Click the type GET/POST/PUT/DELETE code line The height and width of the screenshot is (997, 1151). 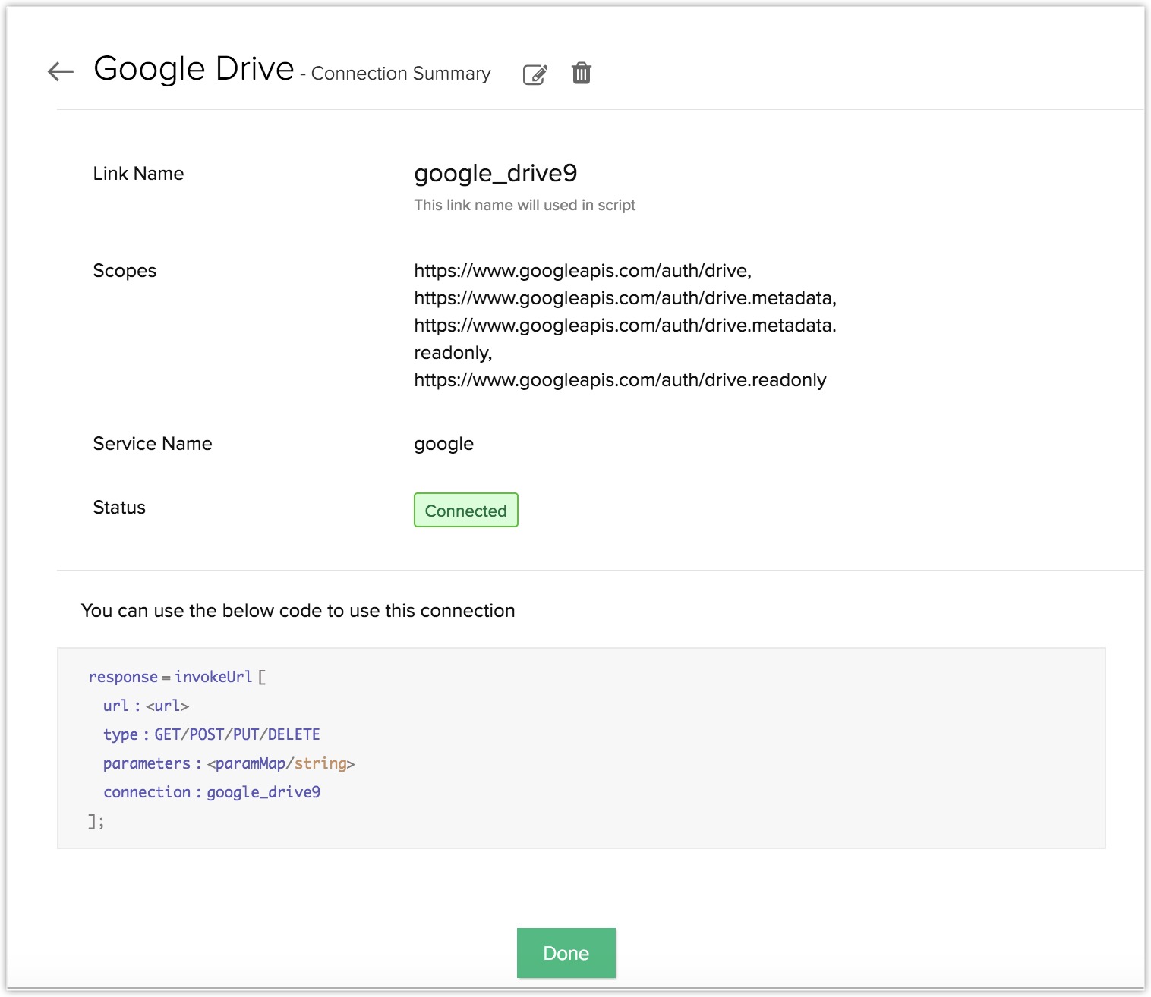point(211,734)
